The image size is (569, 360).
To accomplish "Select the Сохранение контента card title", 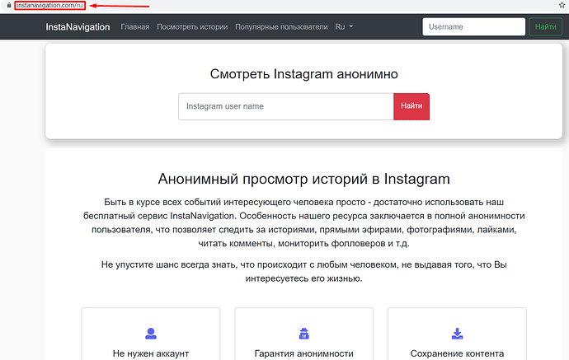I will pyautogui.click(x=457, y=353).
